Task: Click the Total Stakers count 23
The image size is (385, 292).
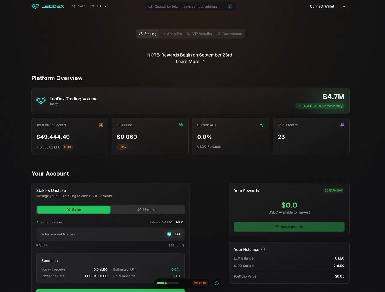Action: coord(281,137)
